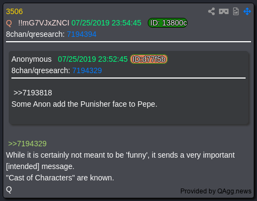The height and width of the screenshot is (201, 257).
Task: Click the quoted text about Punisher face
Action: click(x=84, y=104)
